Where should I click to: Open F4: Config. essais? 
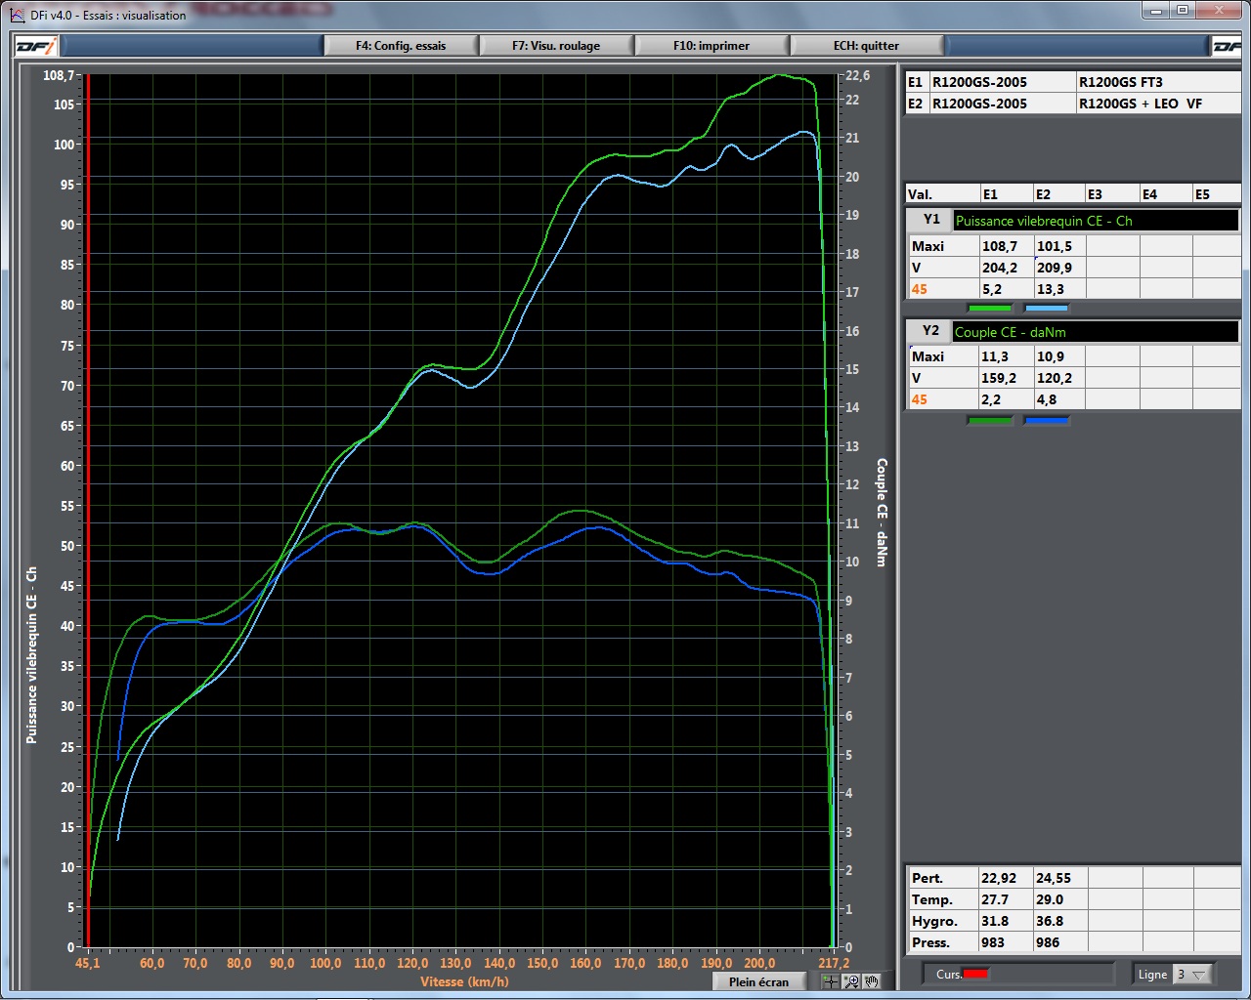coord(401,46)
